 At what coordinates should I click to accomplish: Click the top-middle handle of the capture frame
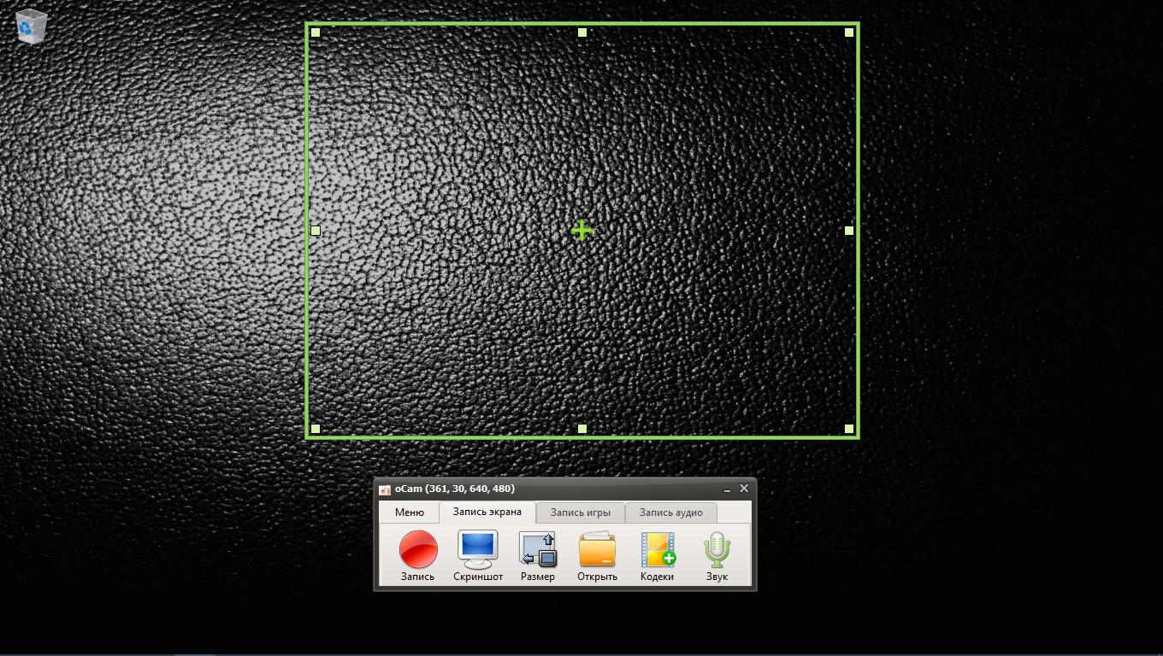click(582, 32)
